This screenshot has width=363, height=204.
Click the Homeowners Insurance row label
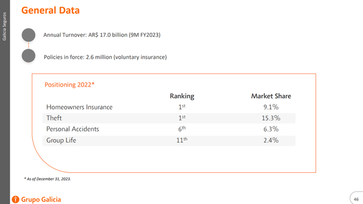pos(79,107)
